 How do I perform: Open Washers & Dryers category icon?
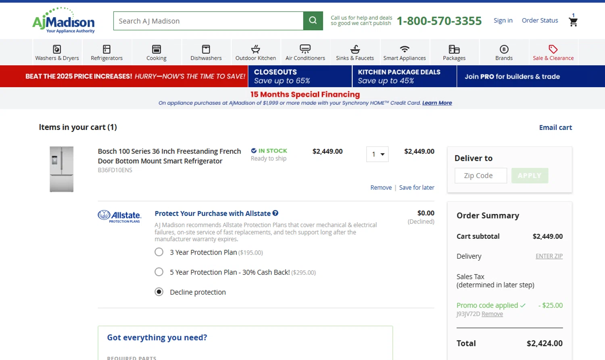(57, 49)
